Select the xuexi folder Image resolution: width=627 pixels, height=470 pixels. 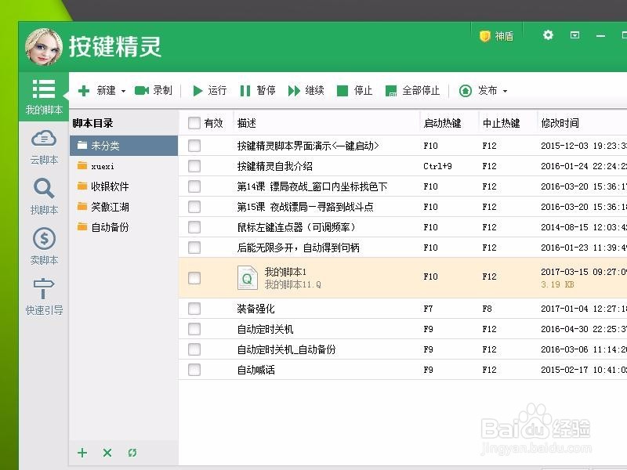(x=124, y=166)
